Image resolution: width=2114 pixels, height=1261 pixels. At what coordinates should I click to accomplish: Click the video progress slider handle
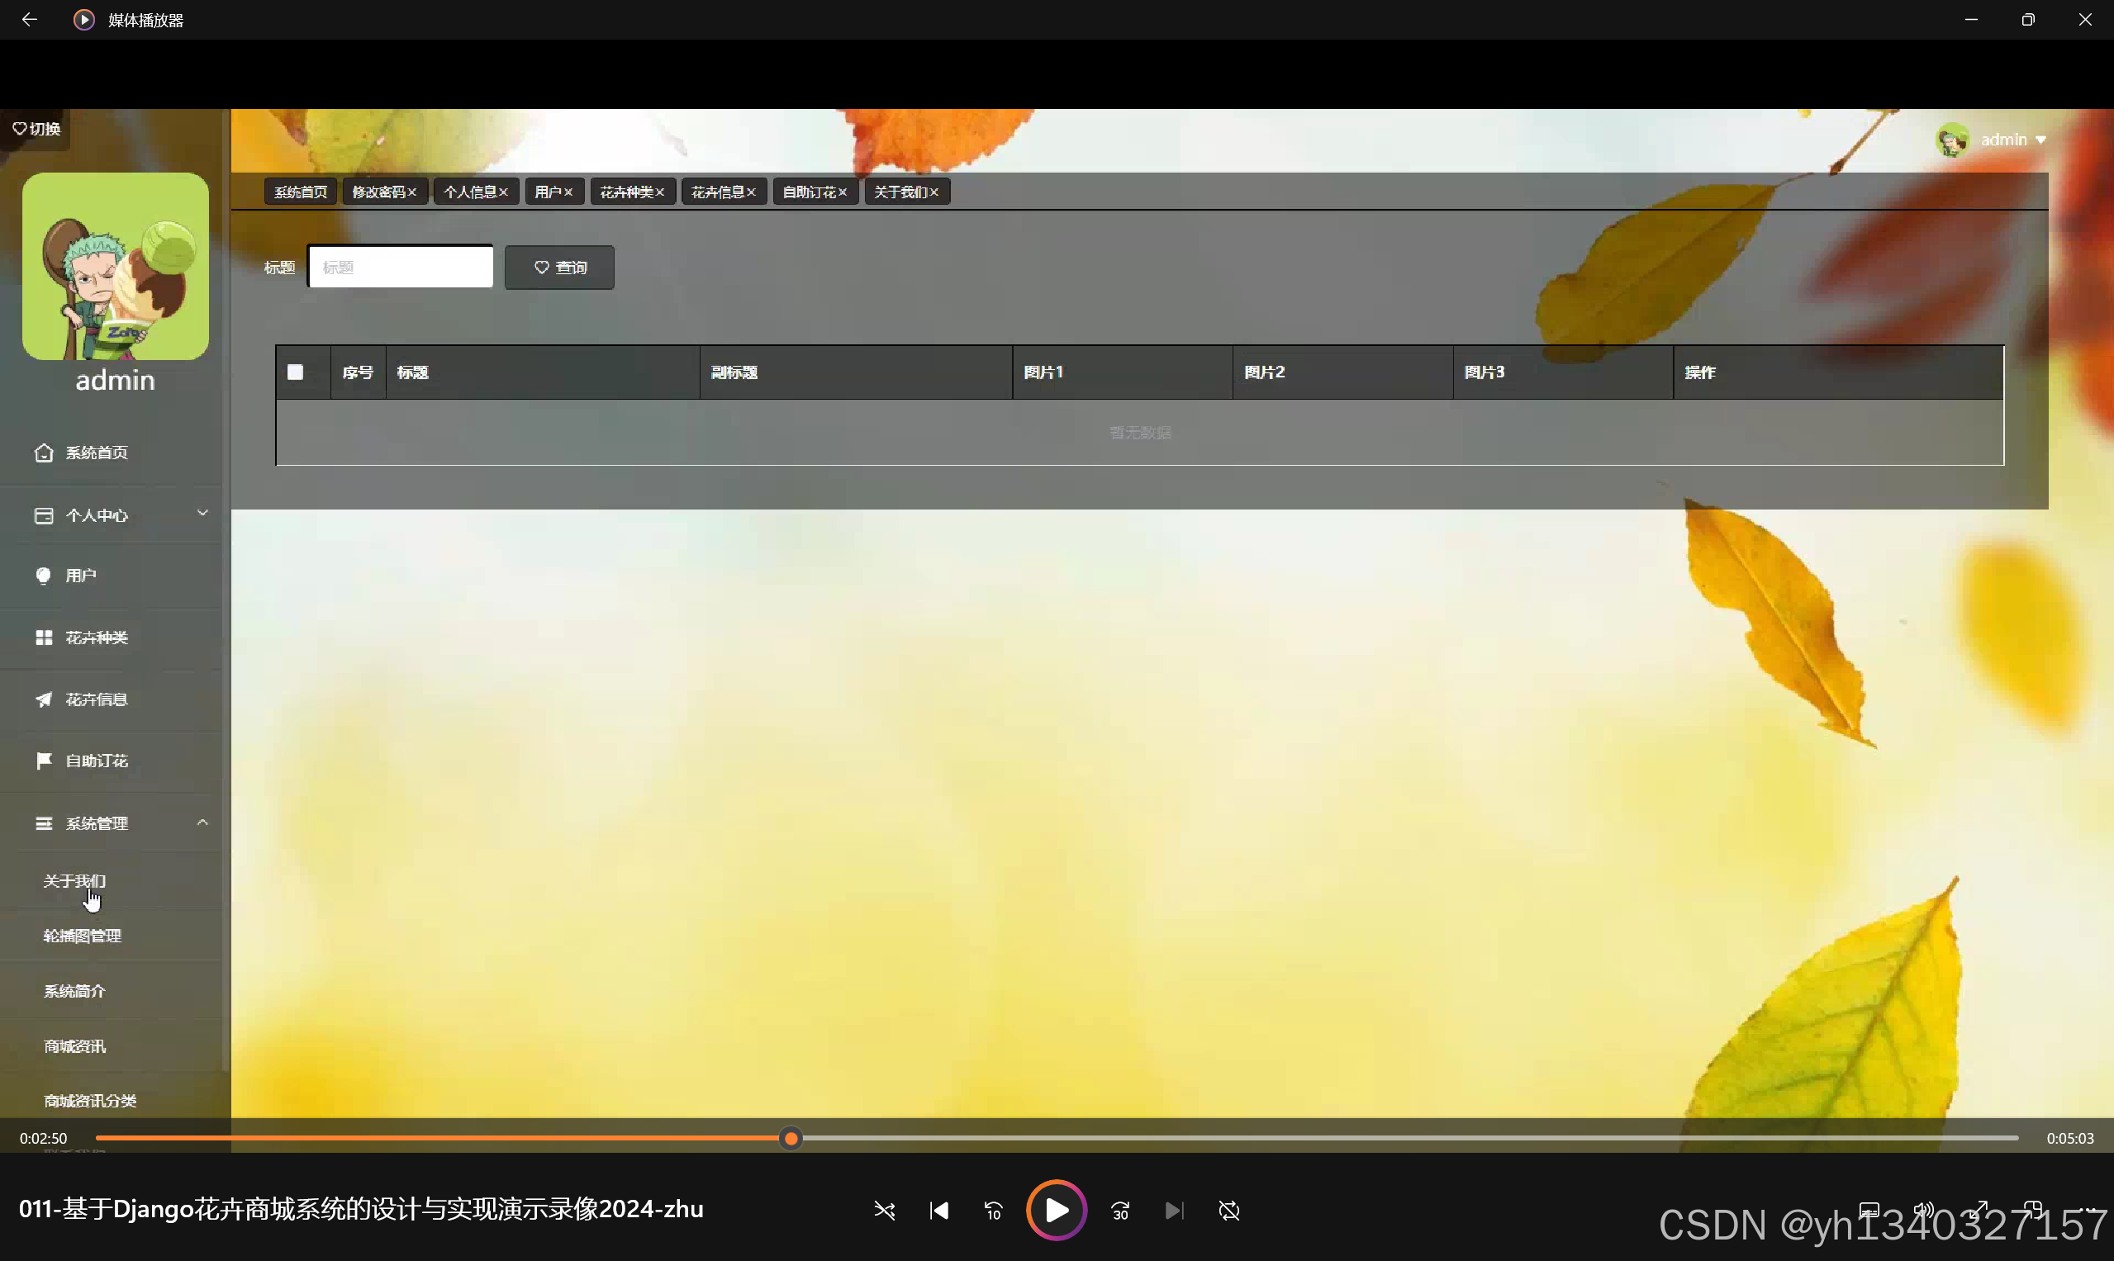tap(791, 1139)
